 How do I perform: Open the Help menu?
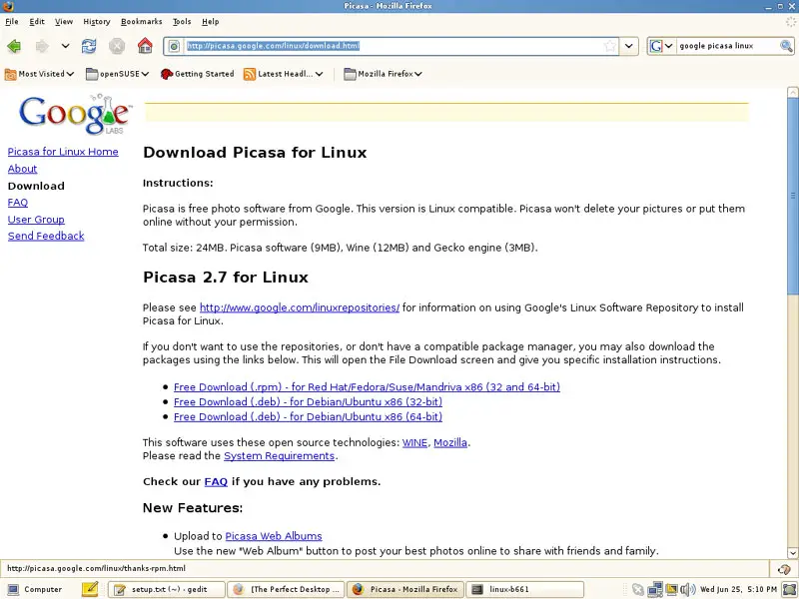click(211, 21)
